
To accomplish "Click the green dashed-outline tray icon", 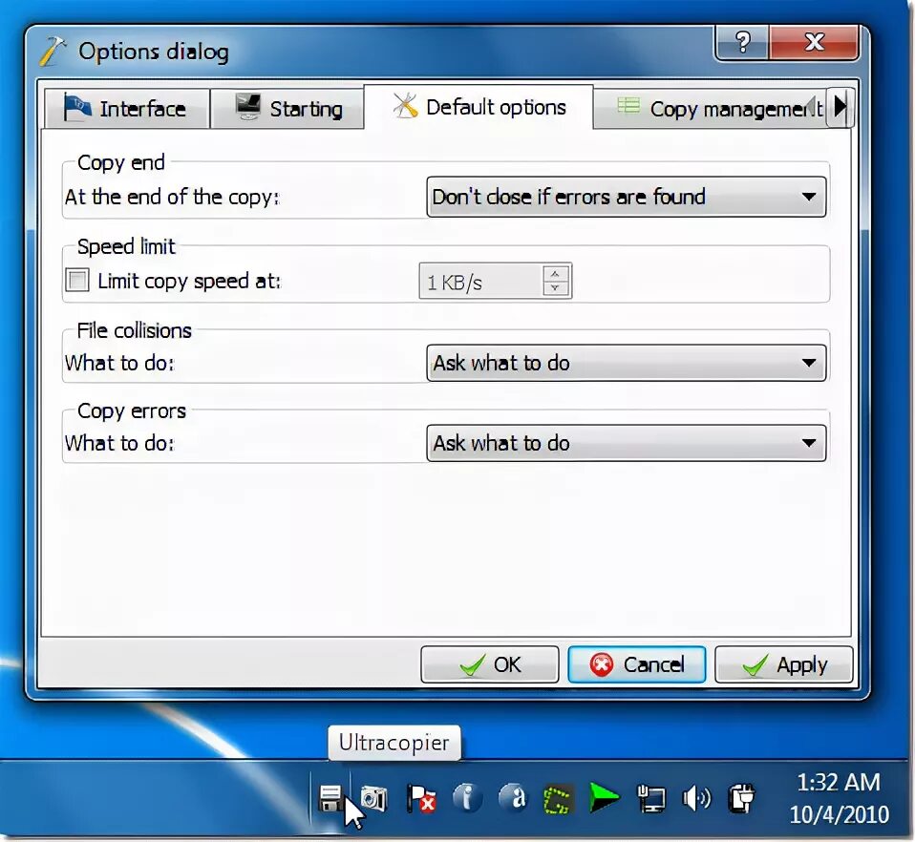I will click(557, 799).
